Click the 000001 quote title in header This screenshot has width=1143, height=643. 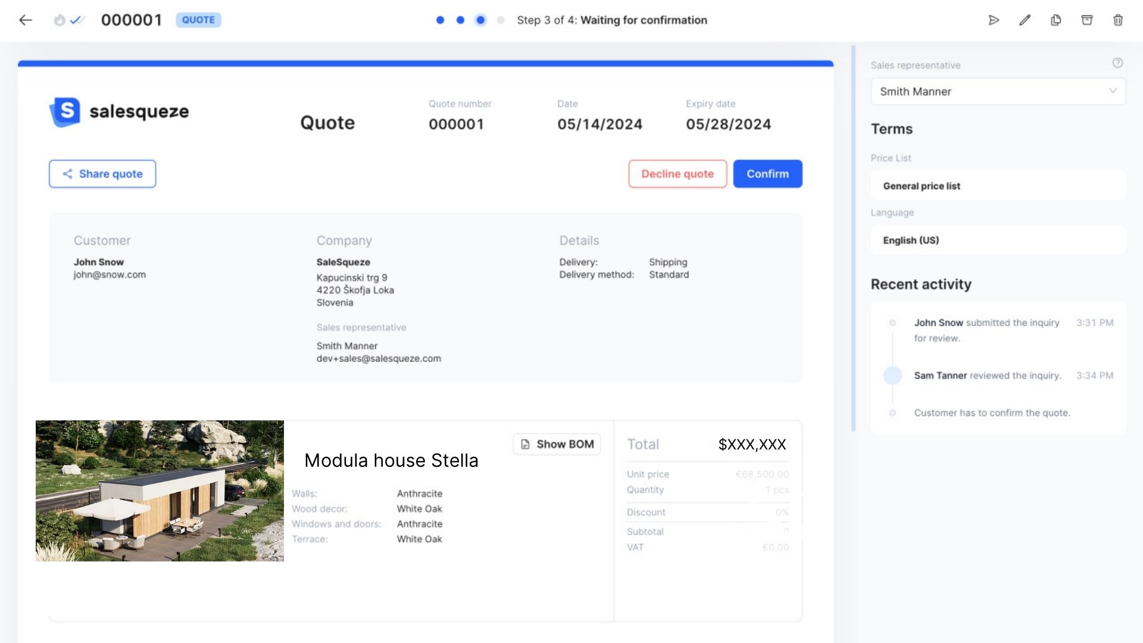point(132,20)
